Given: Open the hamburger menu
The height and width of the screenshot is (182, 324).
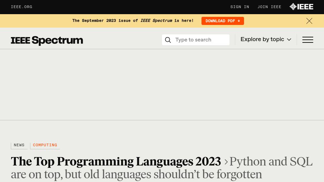Looking at the screenshot, I should tap(308, 40).
